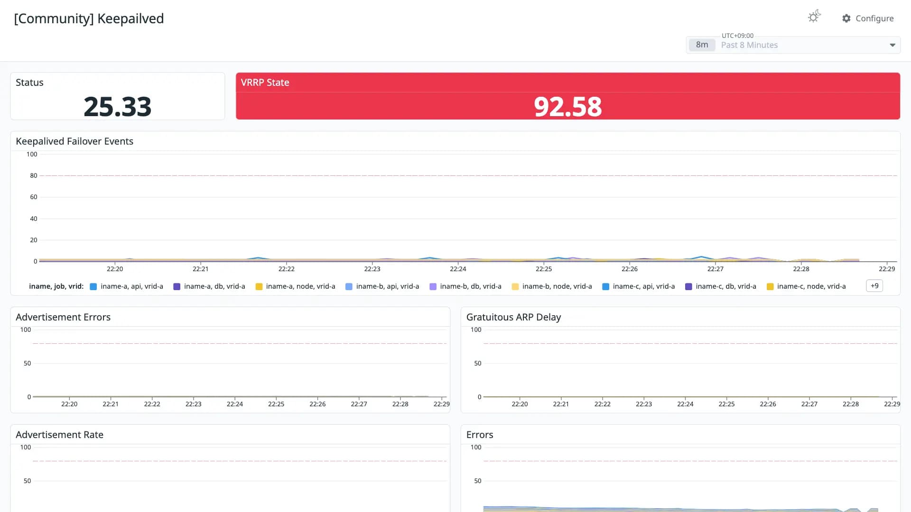This screenshot has width=911, height=512.
Task: Click the [Community] Keepailved dashboard title
Action: click(x=89, y=18)
